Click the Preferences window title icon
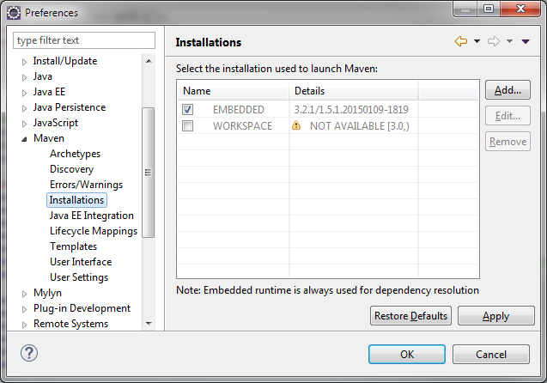 14,13
